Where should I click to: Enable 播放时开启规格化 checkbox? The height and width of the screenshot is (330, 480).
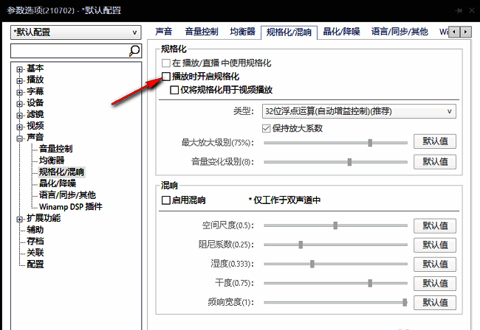[166, 77]
